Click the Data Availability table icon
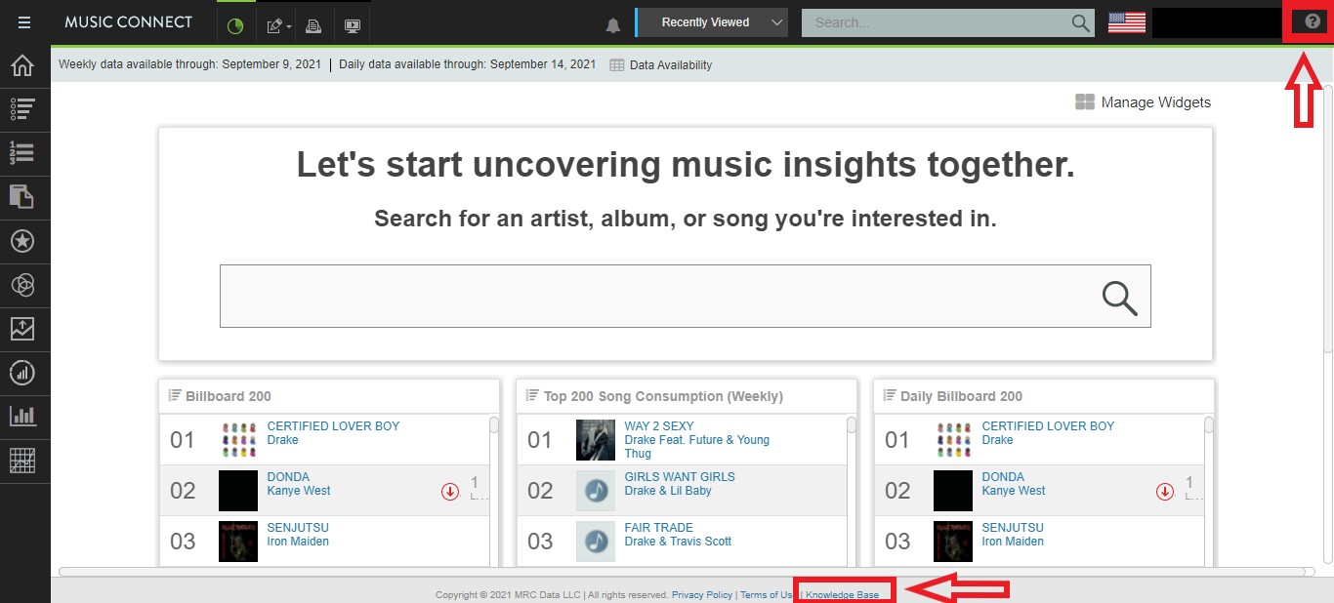This screenshot has height=603, width=1334. coord(617,65)
